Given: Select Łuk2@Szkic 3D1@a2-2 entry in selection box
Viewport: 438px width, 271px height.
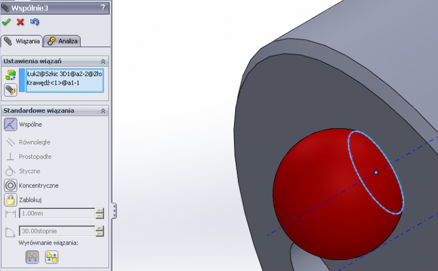Looking at the screenshot, I should click(65, 74).
